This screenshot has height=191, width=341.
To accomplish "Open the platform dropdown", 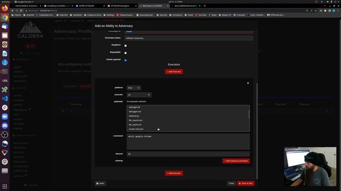I will tap(134, 88).
